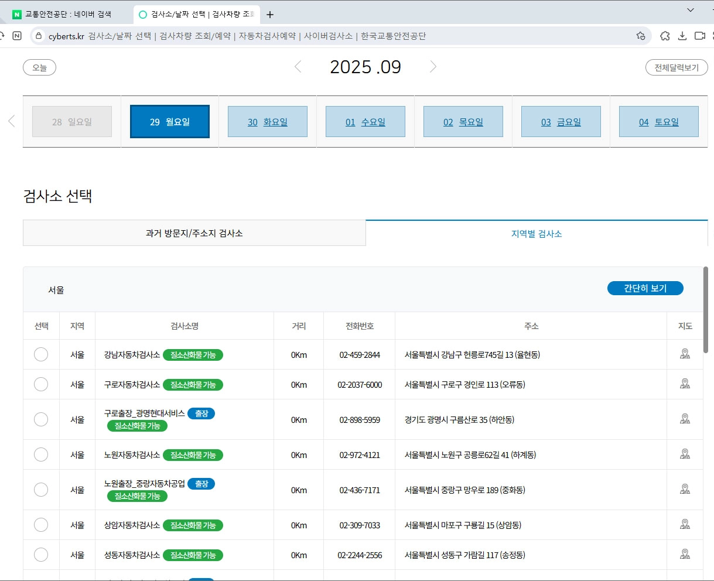This screenshot has height=581, width=714.
Task: Open the 전체달력보기 full calendar view
Action: click(x=676, y=67)
